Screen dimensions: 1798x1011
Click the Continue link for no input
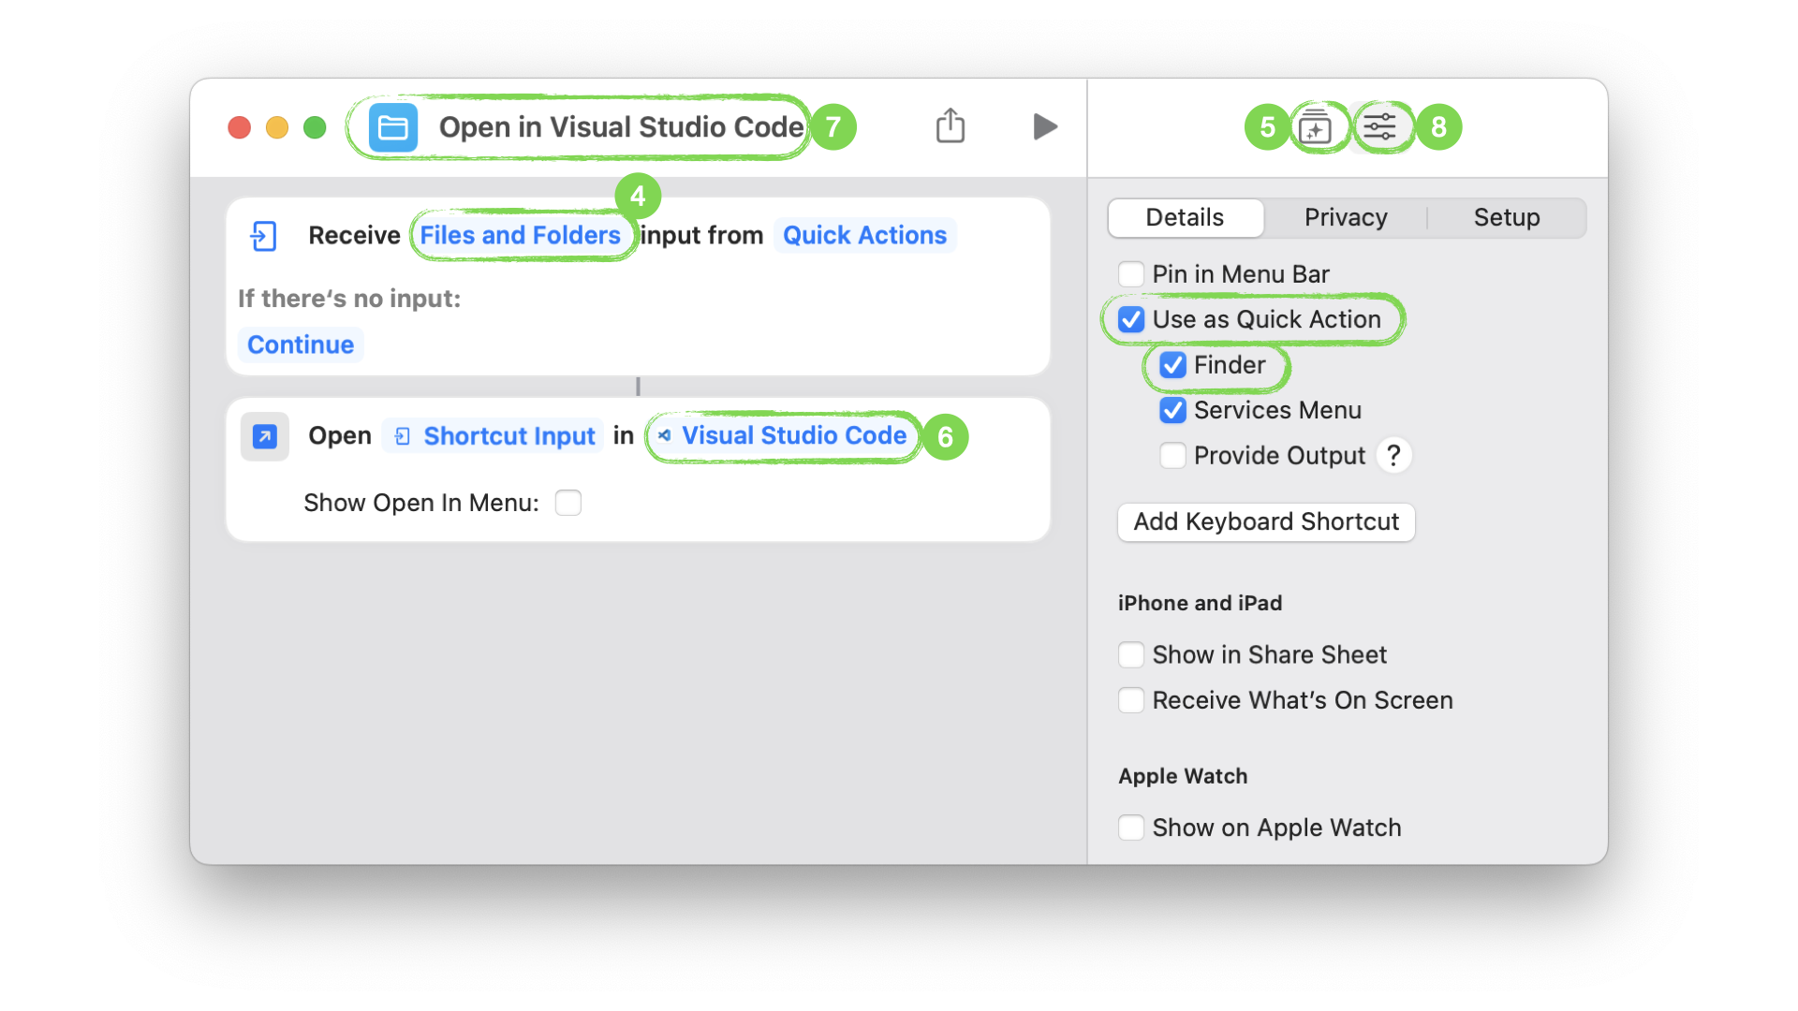point(300,344)
